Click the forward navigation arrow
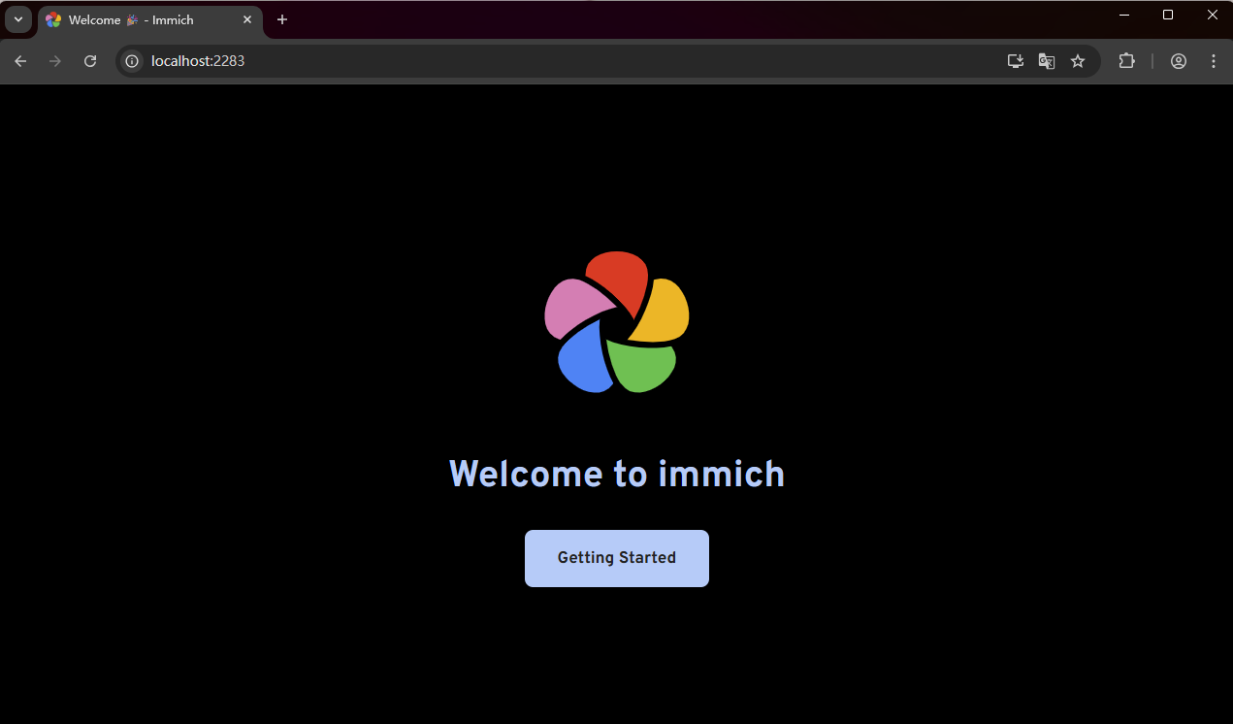The height and width of the screenshot is (724, 1233). (55, 61)
